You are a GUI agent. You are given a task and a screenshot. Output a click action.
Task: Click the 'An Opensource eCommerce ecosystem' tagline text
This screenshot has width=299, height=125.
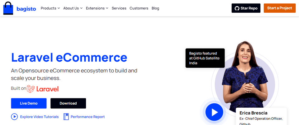(x=74, y=74)
